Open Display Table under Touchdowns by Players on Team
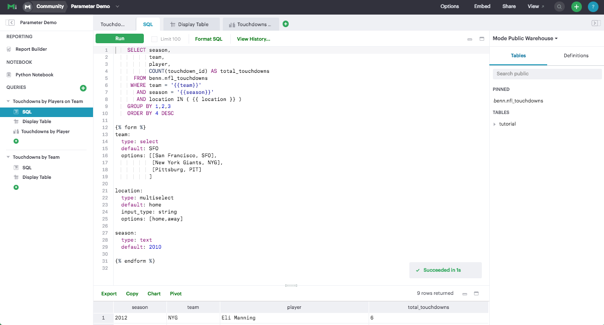The image size is (604, 325). click(37, 122)
